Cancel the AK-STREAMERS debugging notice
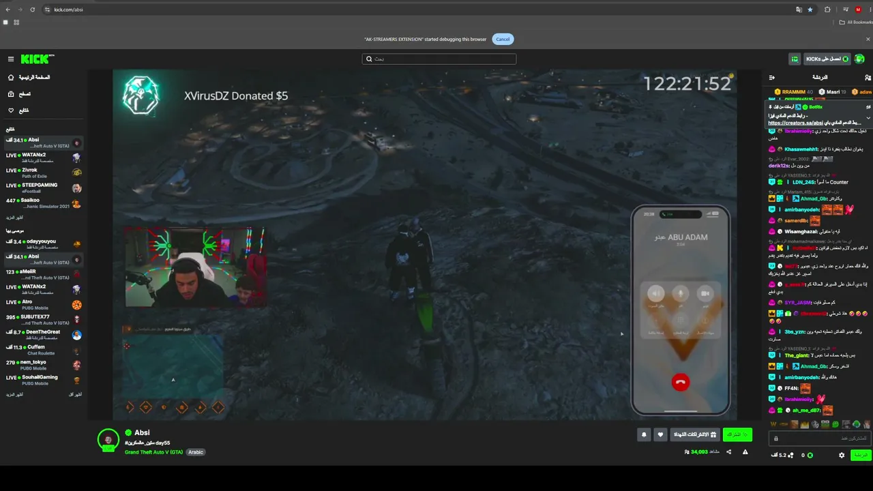 503,39
